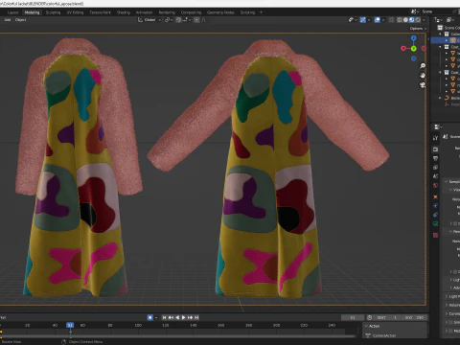Select rendered viewport shading
460x345 pixels.
pyautogui.click(x=418, y=20)
